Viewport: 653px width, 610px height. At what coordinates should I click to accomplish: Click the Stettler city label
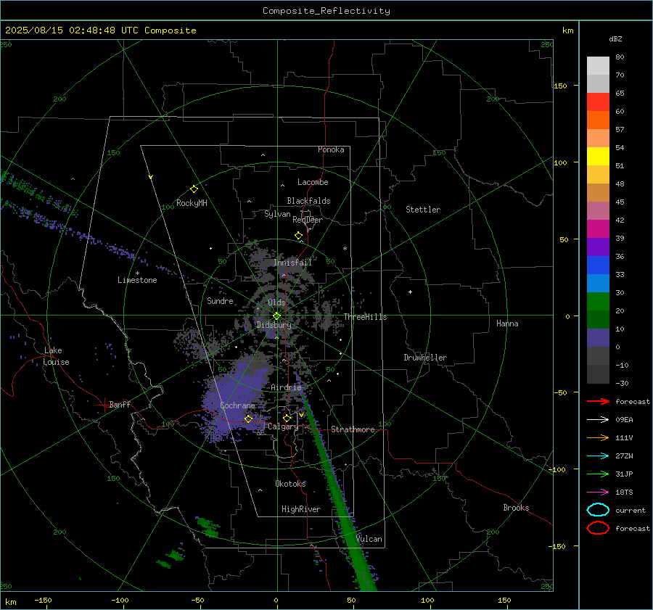pyautogui.click(x=423, y=210)
